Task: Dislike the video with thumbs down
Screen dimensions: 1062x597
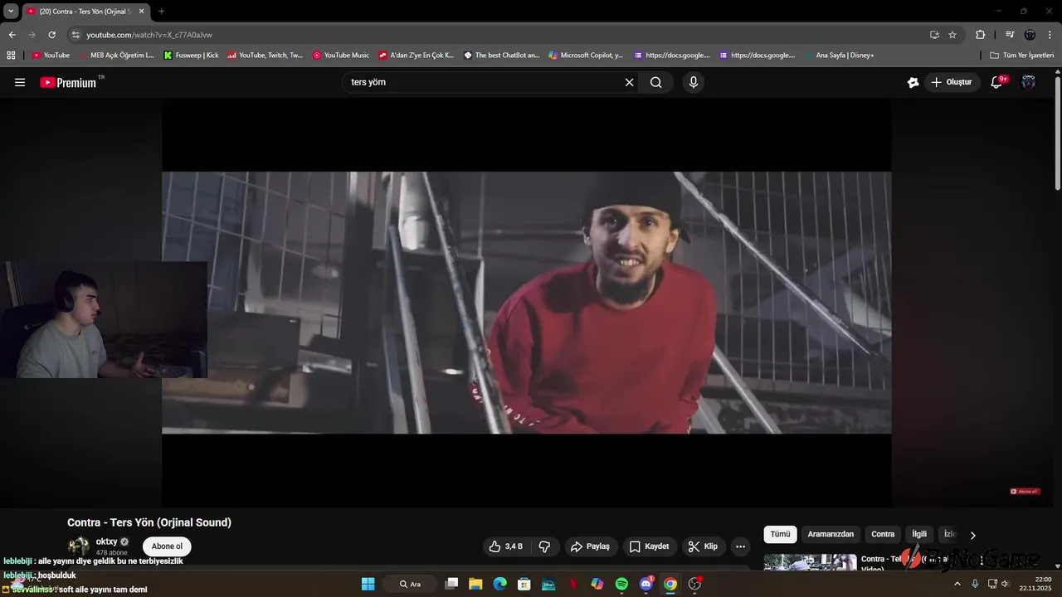Action: (x=545, y=546)
